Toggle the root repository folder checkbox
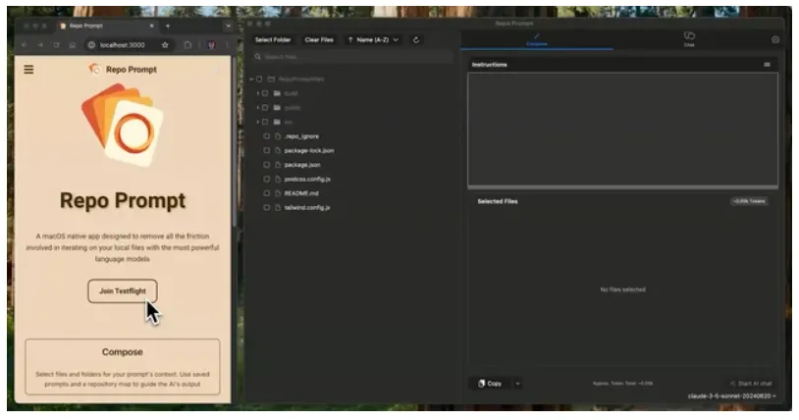 pos(259,79)
